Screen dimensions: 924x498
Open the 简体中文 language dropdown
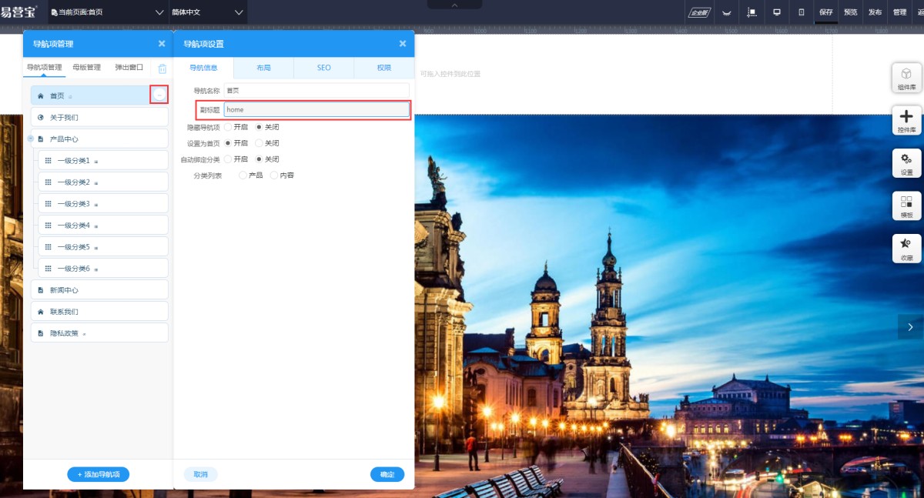click(207, 12)
